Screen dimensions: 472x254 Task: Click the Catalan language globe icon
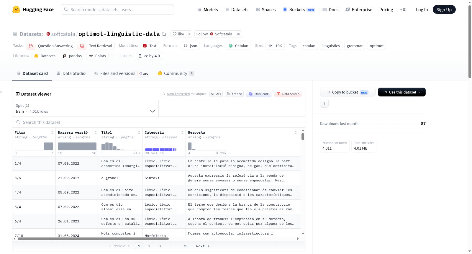231,46
